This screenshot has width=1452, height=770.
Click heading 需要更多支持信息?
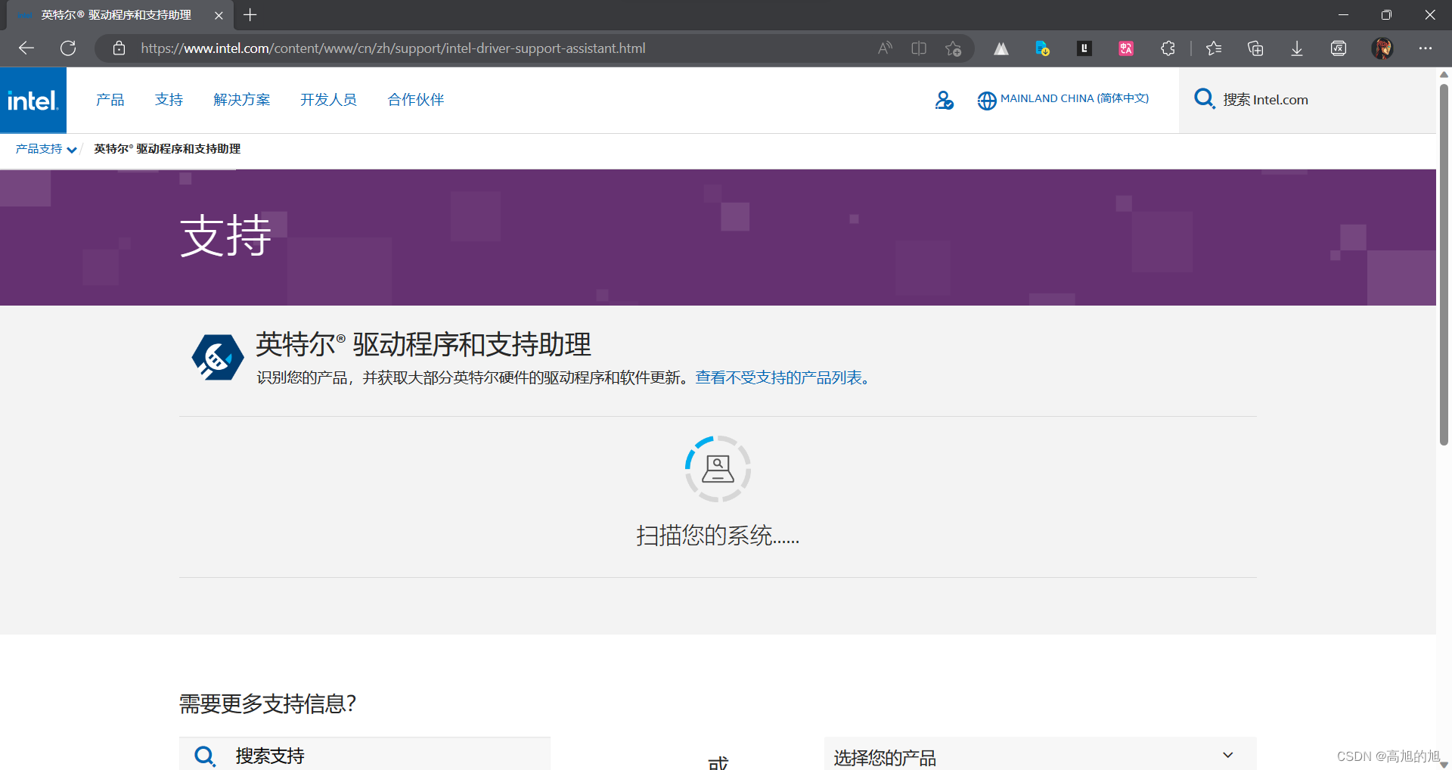(267, 704)
